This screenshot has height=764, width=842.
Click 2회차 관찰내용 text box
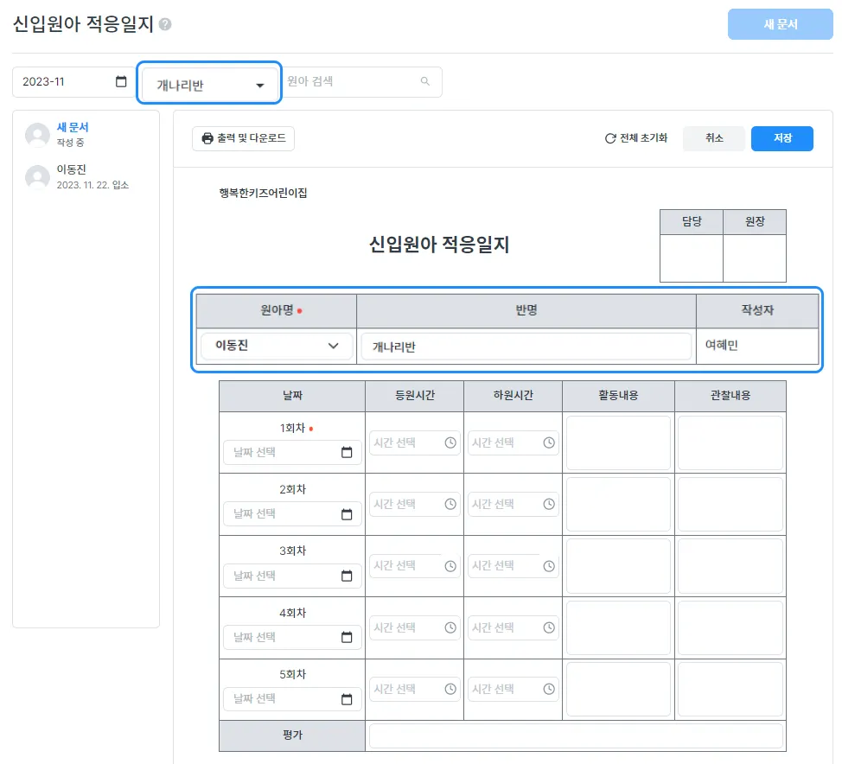coord(730,504)
